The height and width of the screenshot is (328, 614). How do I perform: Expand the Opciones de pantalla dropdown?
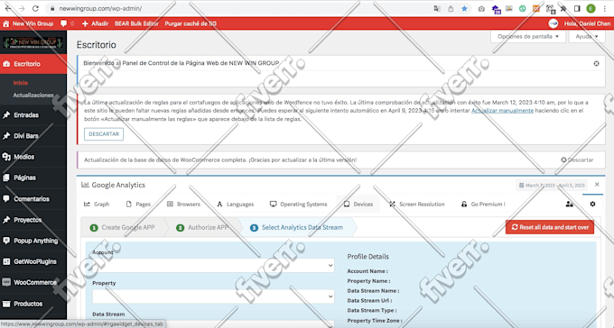[x=528, y=36]
